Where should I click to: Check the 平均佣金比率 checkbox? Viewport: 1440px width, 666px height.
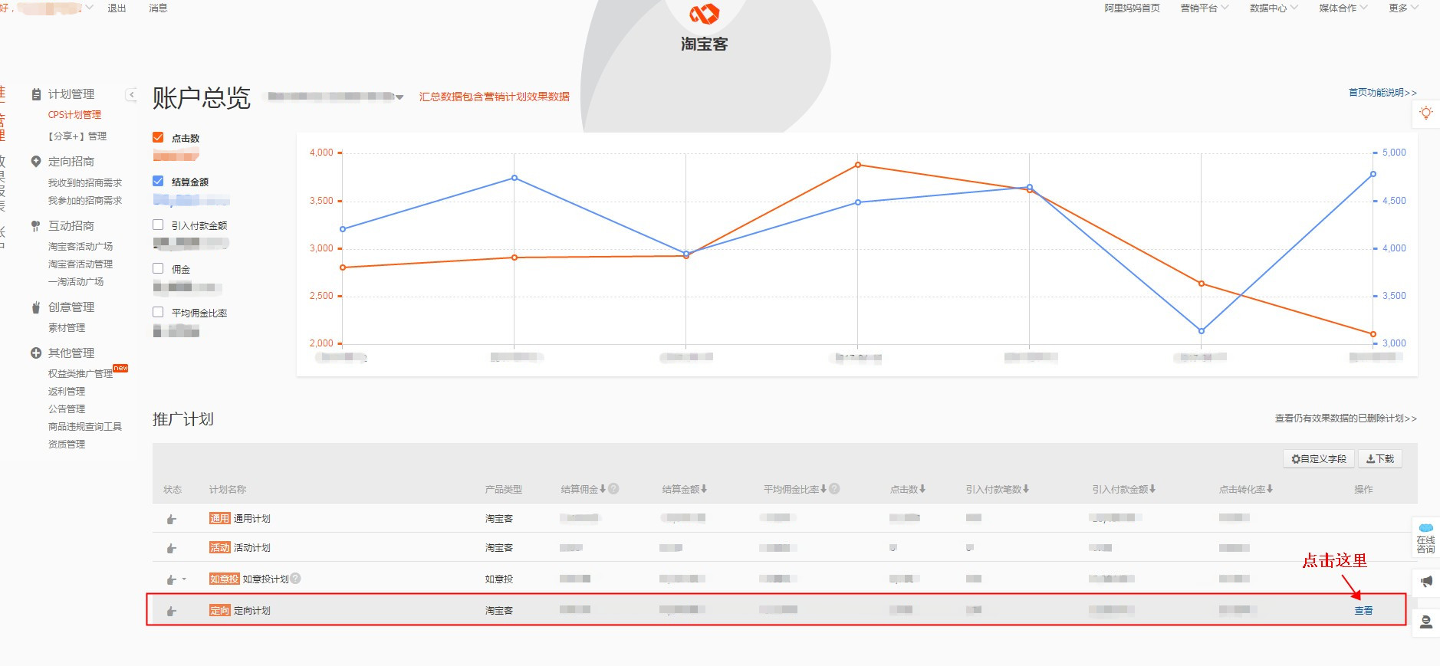[158, 313]
